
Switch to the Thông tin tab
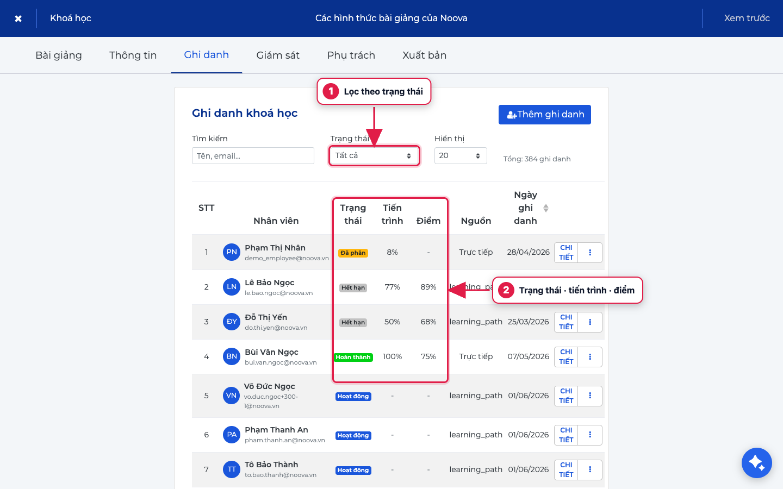pos(133,55)
